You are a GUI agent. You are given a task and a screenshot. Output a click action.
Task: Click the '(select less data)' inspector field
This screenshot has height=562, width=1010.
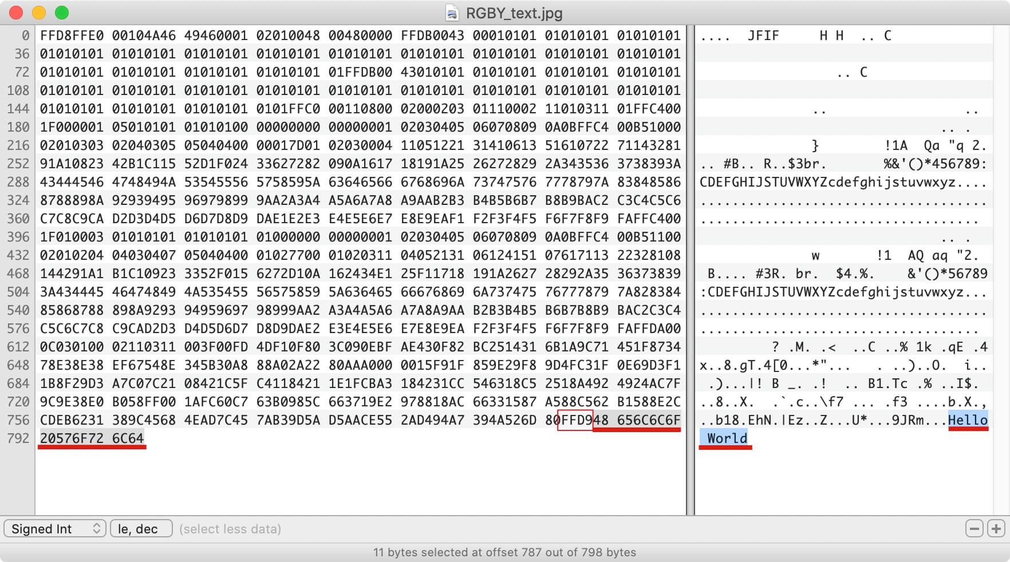click(x=230, y=529)
